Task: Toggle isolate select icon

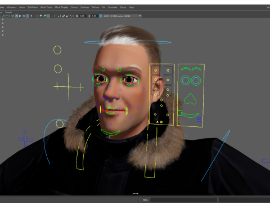Action: (x=57, y=16)
